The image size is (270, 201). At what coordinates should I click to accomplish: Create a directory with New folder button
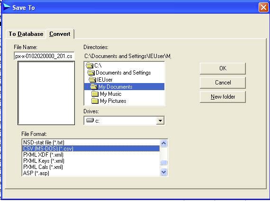point(223,97)
